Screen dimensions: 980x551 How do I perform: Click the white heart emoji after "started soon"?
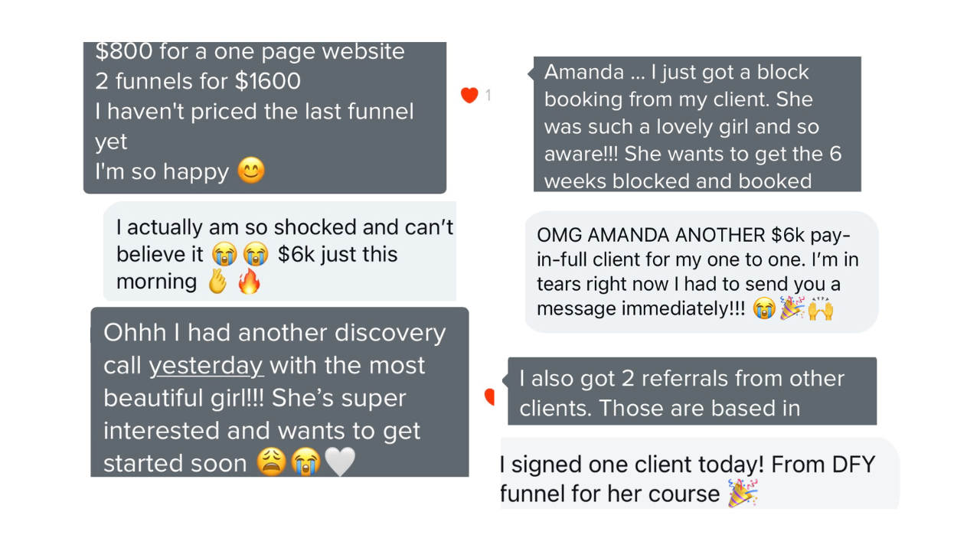(340, 462)
